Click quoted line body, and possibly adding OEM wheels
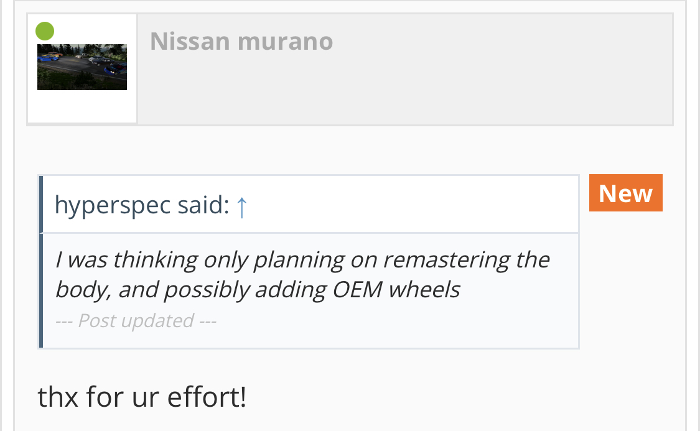The width and height of the screenshot is (700, 431). 258,290
